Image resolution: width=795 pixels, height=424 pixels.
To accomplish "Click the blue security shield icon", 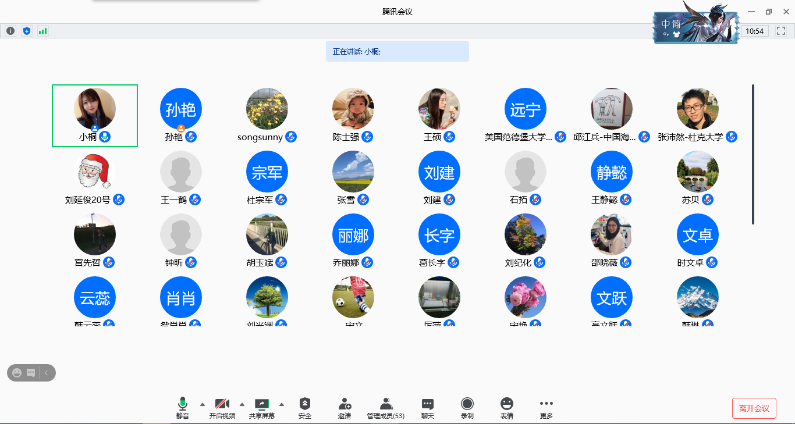I will (26, 31).
